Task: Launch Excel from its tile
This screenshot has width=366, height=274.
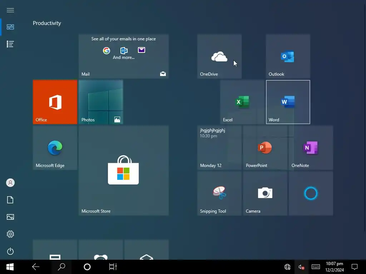Action: (242, 102)
